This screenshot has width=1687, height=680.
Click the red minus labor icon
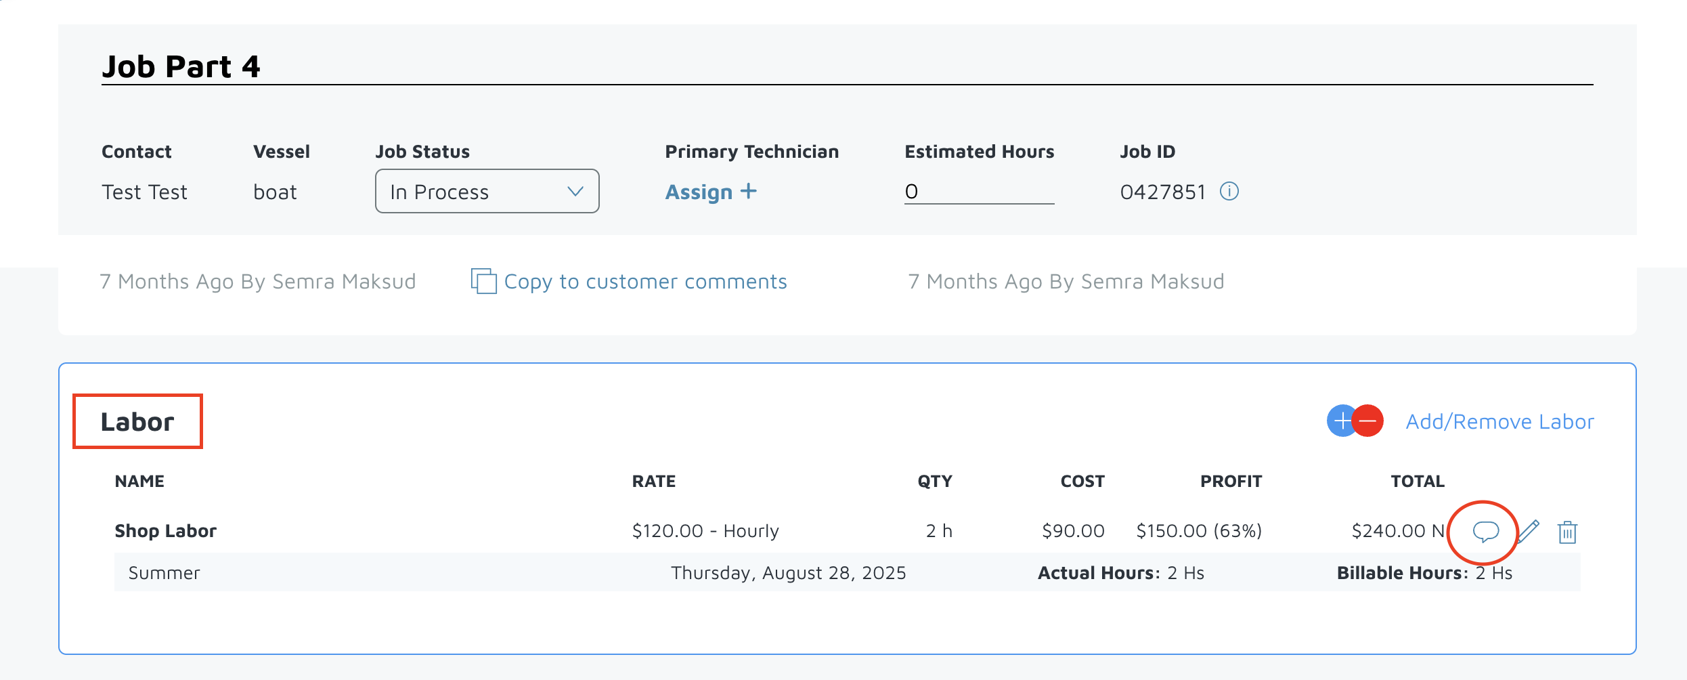pyautogui.click(x=1369, y=421)
